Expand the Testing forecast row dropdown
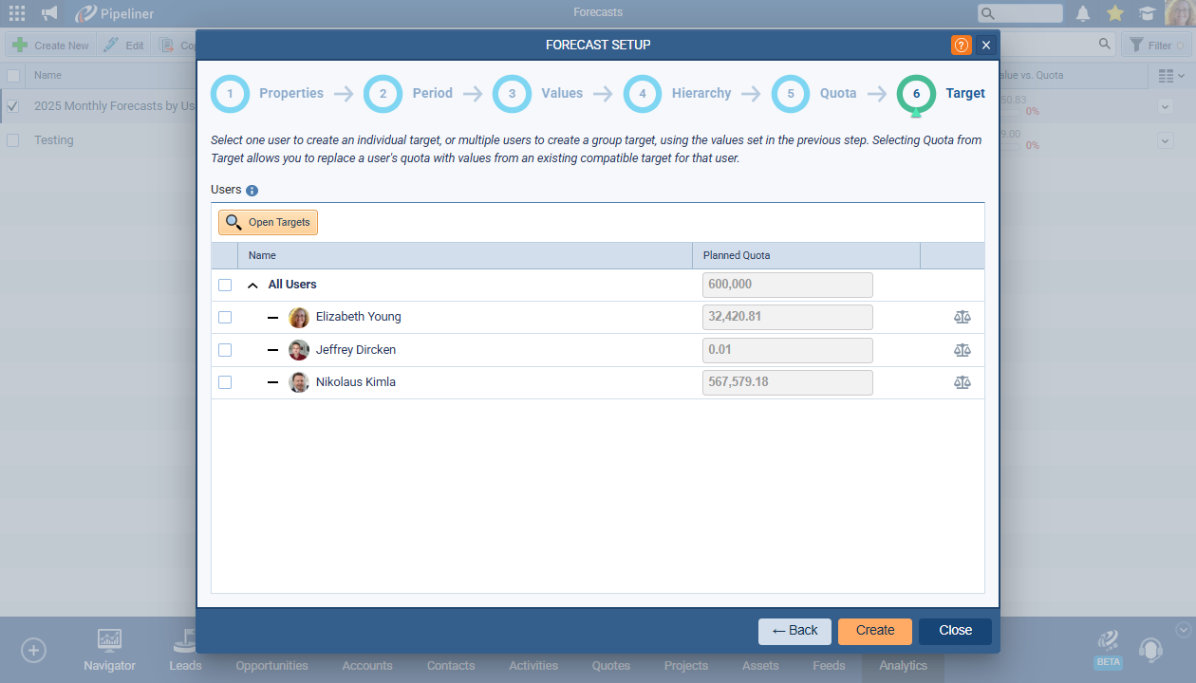Viewport: 1196px width, 683px height. pos(1165,140)
